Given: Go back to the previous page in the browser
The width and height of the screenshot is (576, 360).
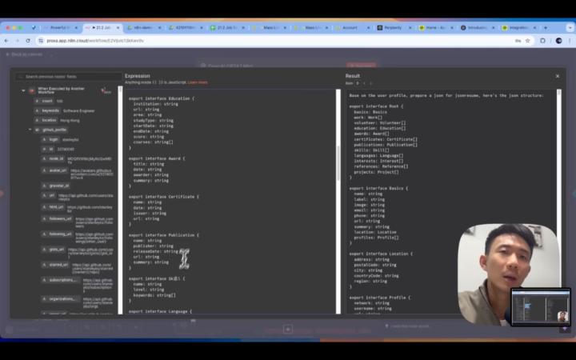Looking at the screenshot, I should click(6, 41).
